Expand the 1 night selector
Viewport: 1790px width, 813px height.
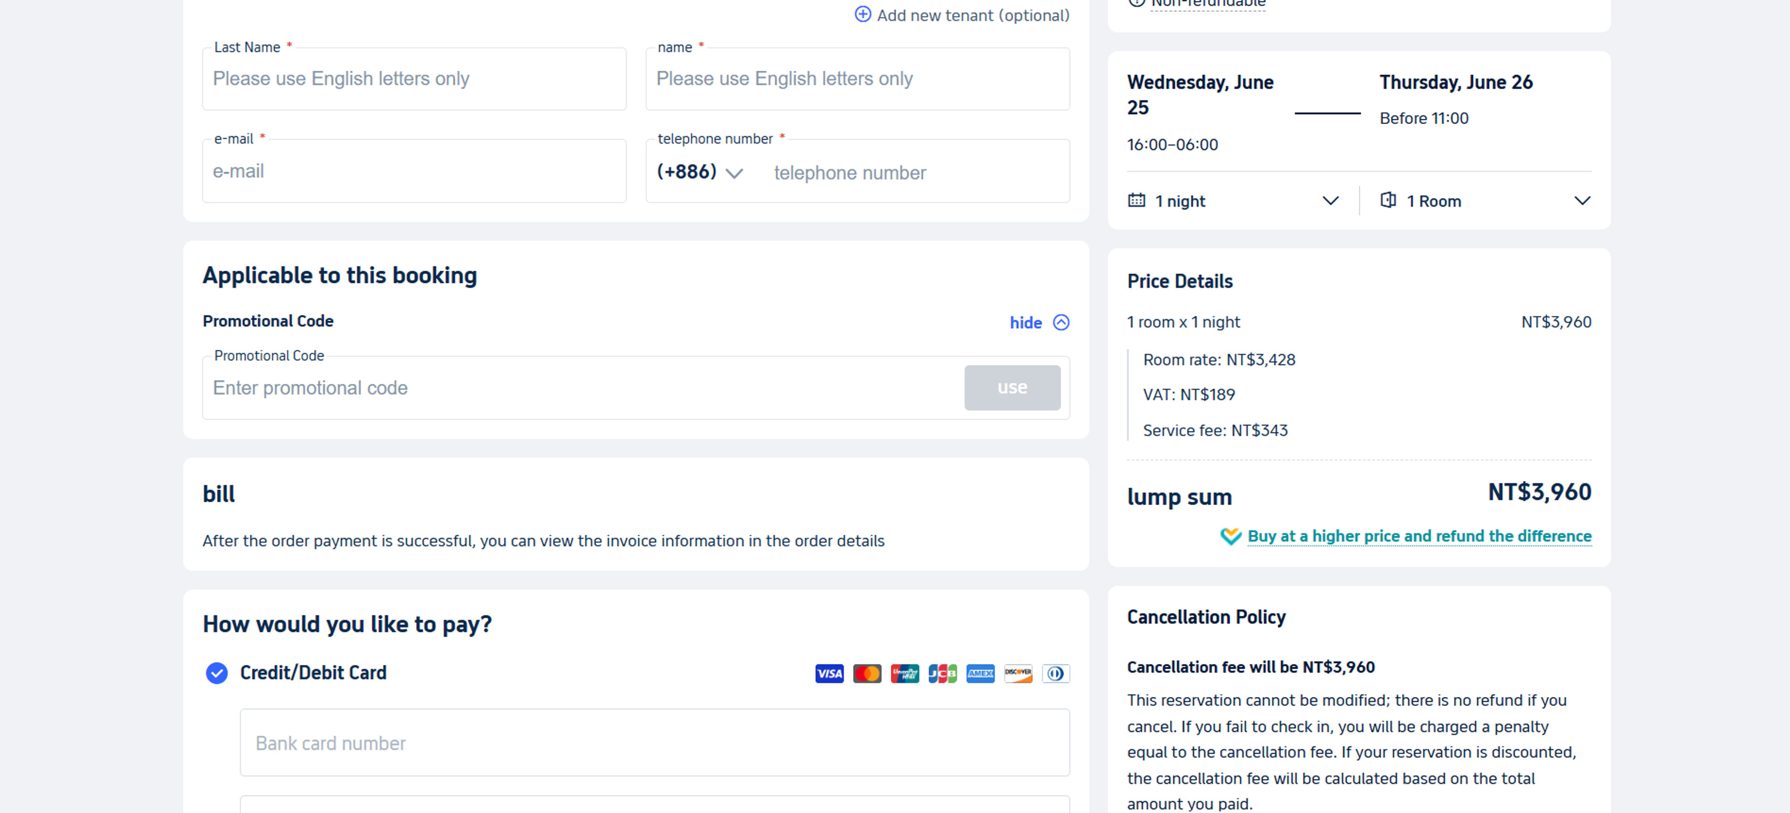[1331, 201]
